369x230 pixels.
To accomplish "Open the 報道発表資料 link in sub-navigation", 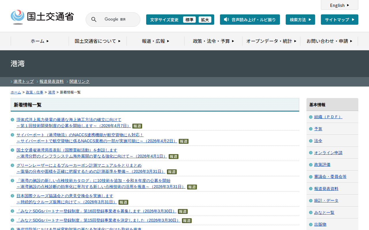I will pos(52,82).
